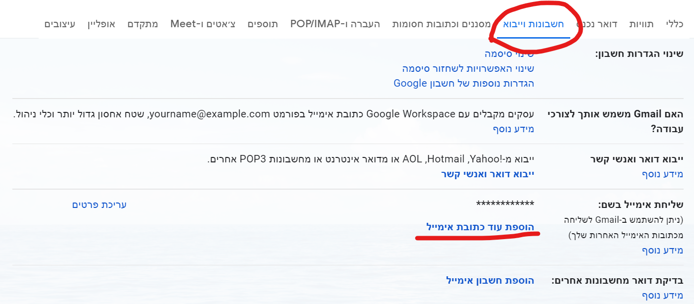Viewport: 694px width, 304px height.
Task: Open עריכת פרטים to edit details
Action: pyautogui.click(x=99, y=203)
